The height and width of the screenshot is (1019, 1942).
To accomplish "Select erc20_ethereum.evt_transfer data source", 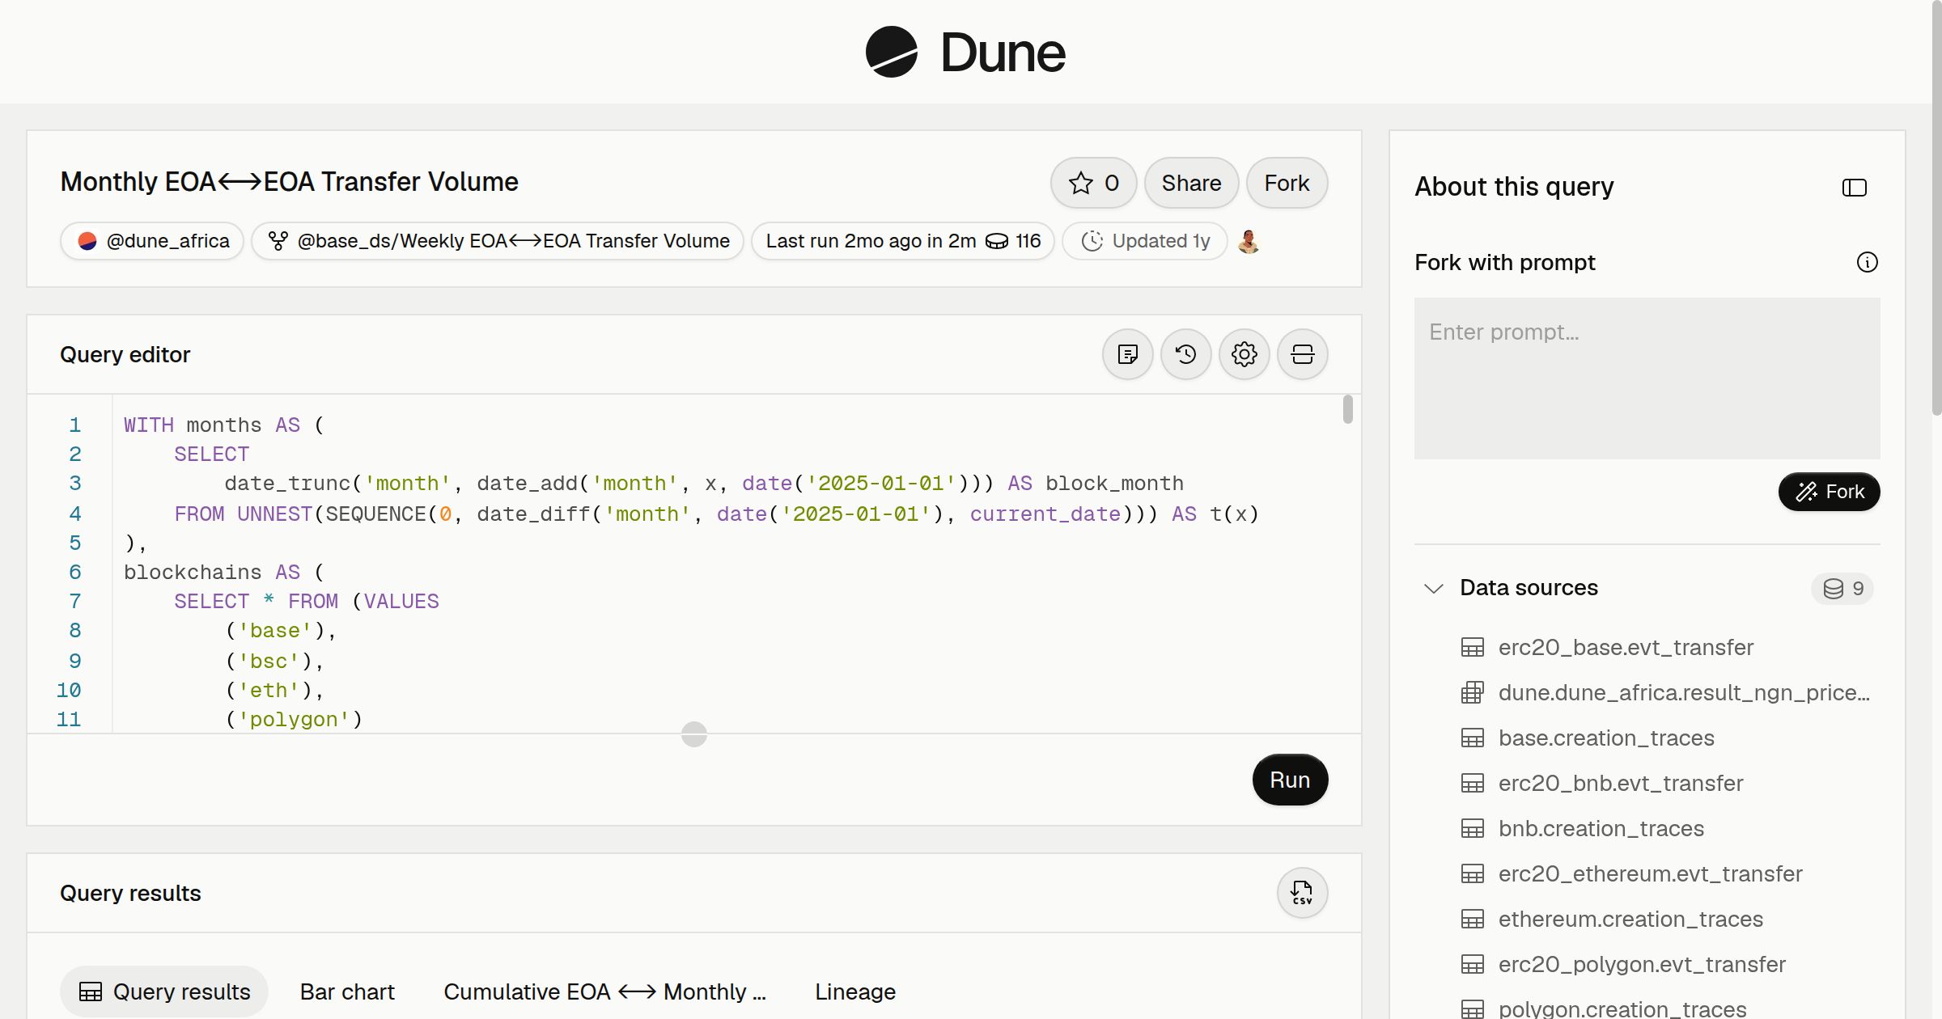I will click(1649, 873).
